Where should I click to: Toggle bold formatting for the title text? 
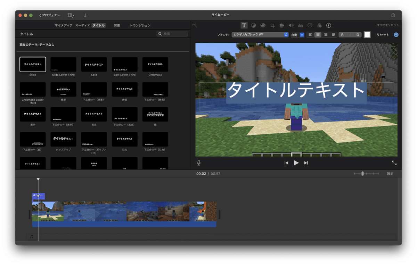pyautogui.click(x=342, y=34)
